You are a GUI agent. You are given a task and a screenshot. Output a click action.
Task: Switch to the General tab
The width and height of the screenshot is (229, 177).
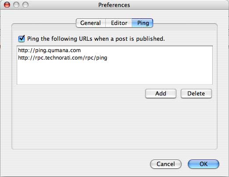coord(91,23)
